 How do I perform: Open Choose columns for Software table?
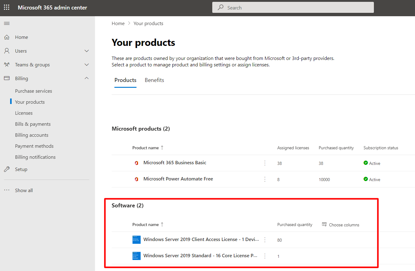point(340,225)
